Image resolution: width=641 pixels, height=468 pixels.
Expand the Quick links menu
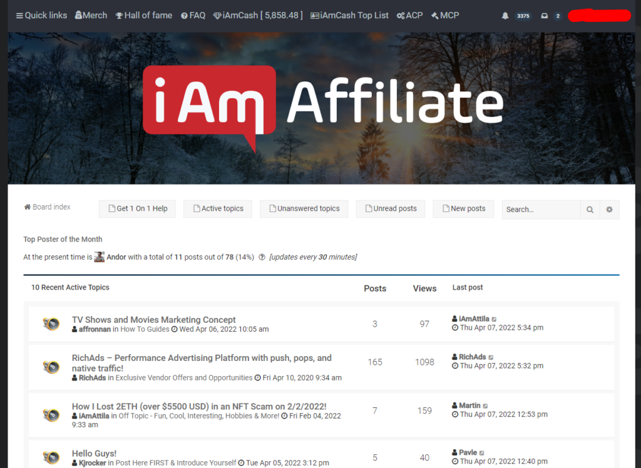point(41,15)
